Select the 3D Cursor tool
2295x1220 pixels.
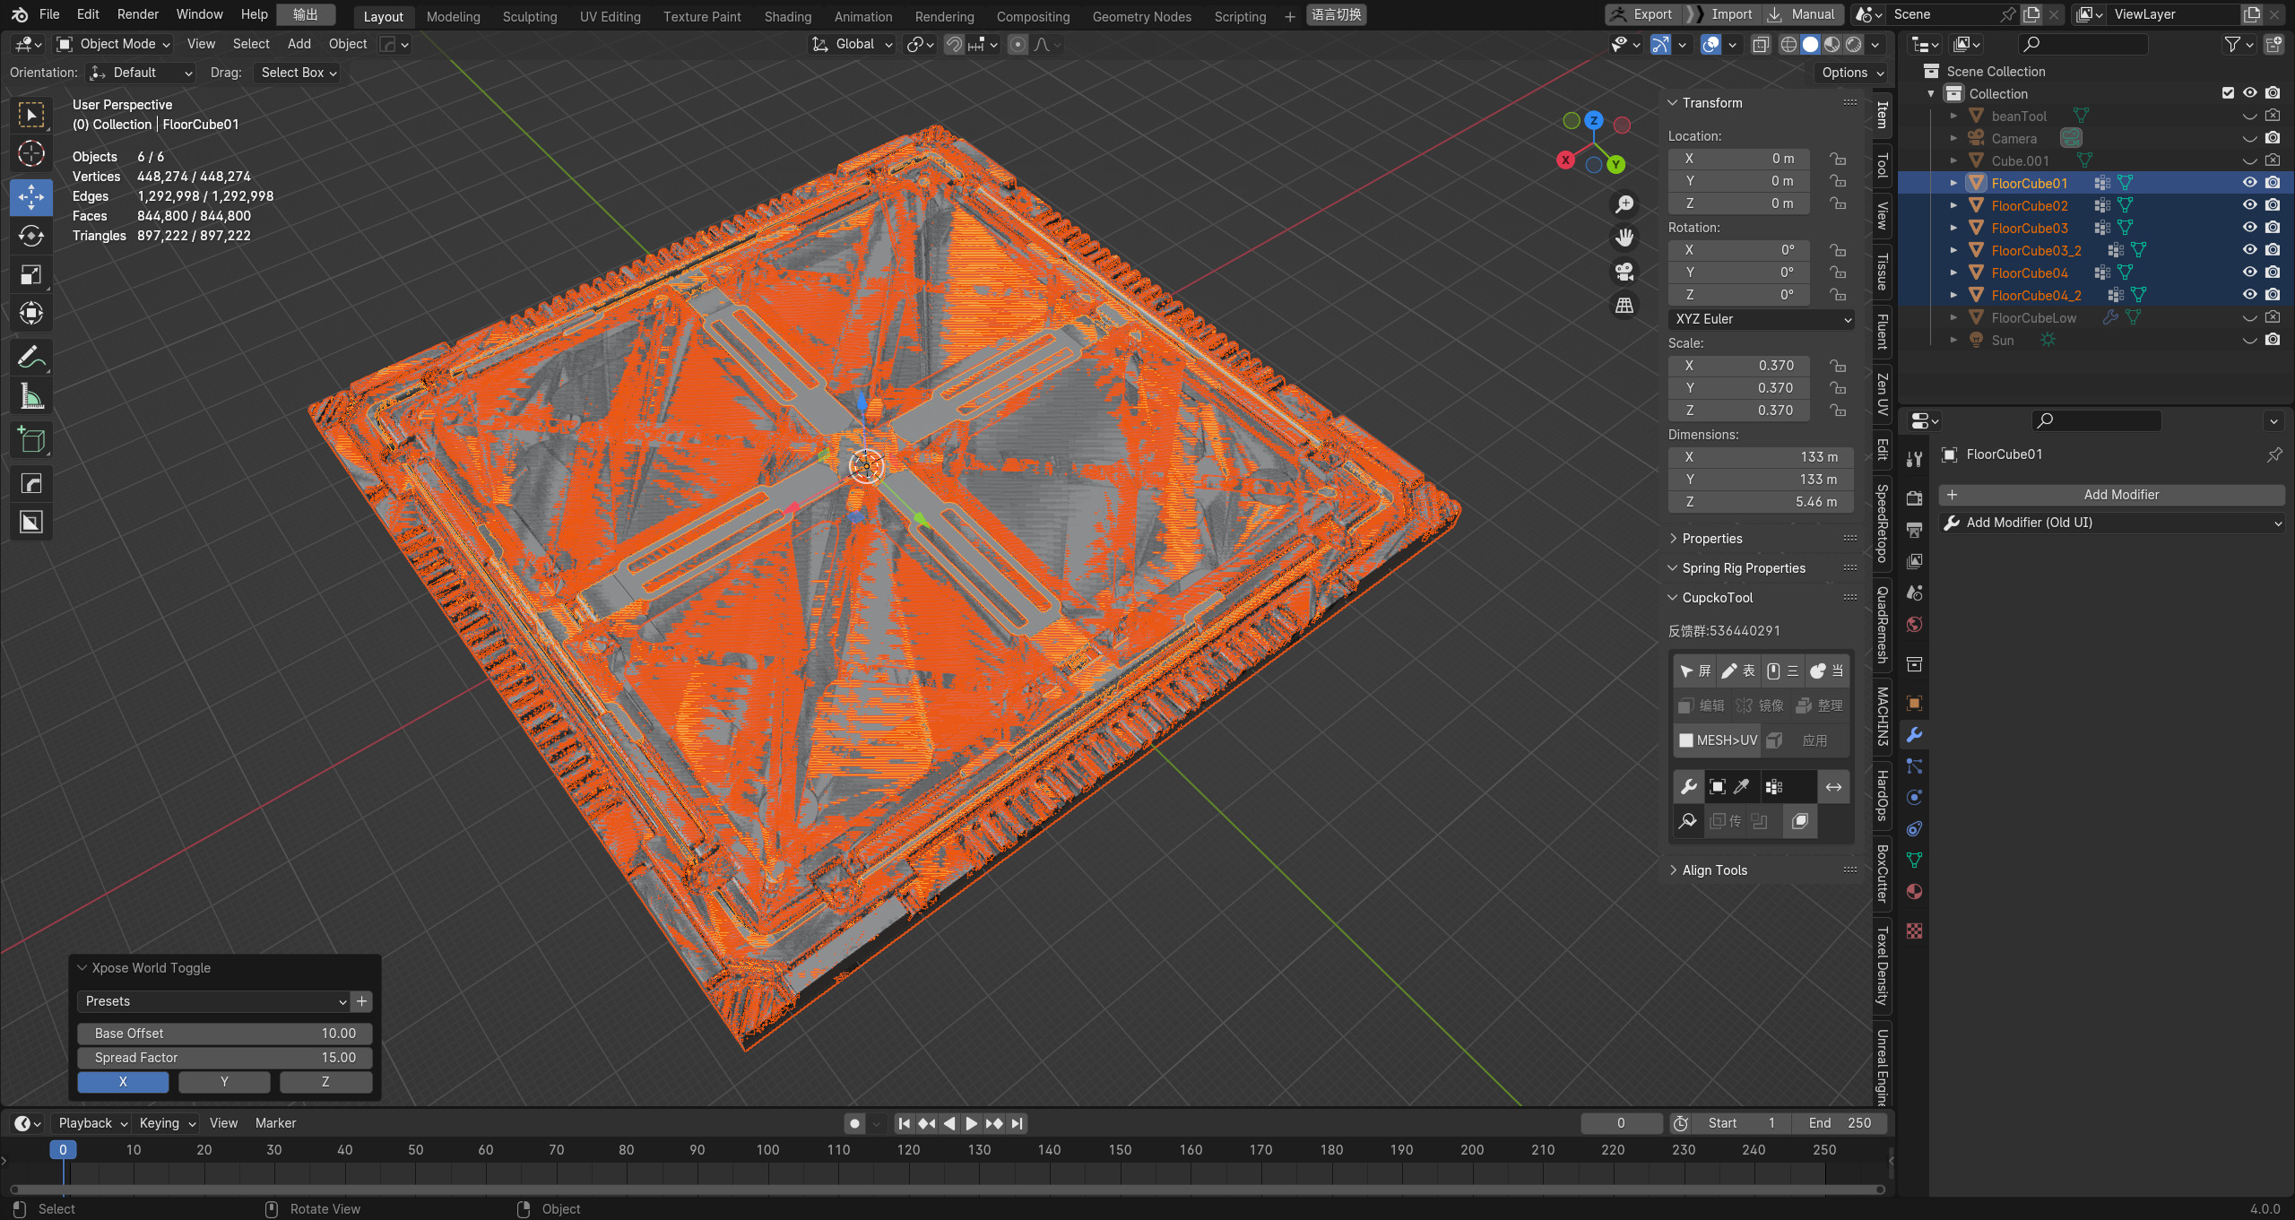click(x=31, y=154)
